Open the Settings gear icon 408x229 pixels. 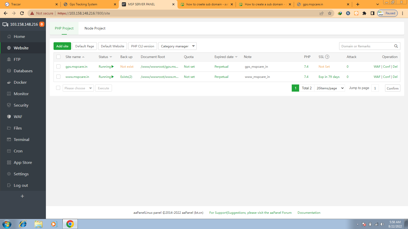9,174
